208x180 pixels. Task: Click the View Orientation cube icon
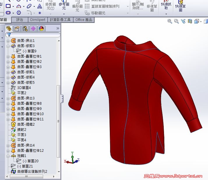(197, 21)
